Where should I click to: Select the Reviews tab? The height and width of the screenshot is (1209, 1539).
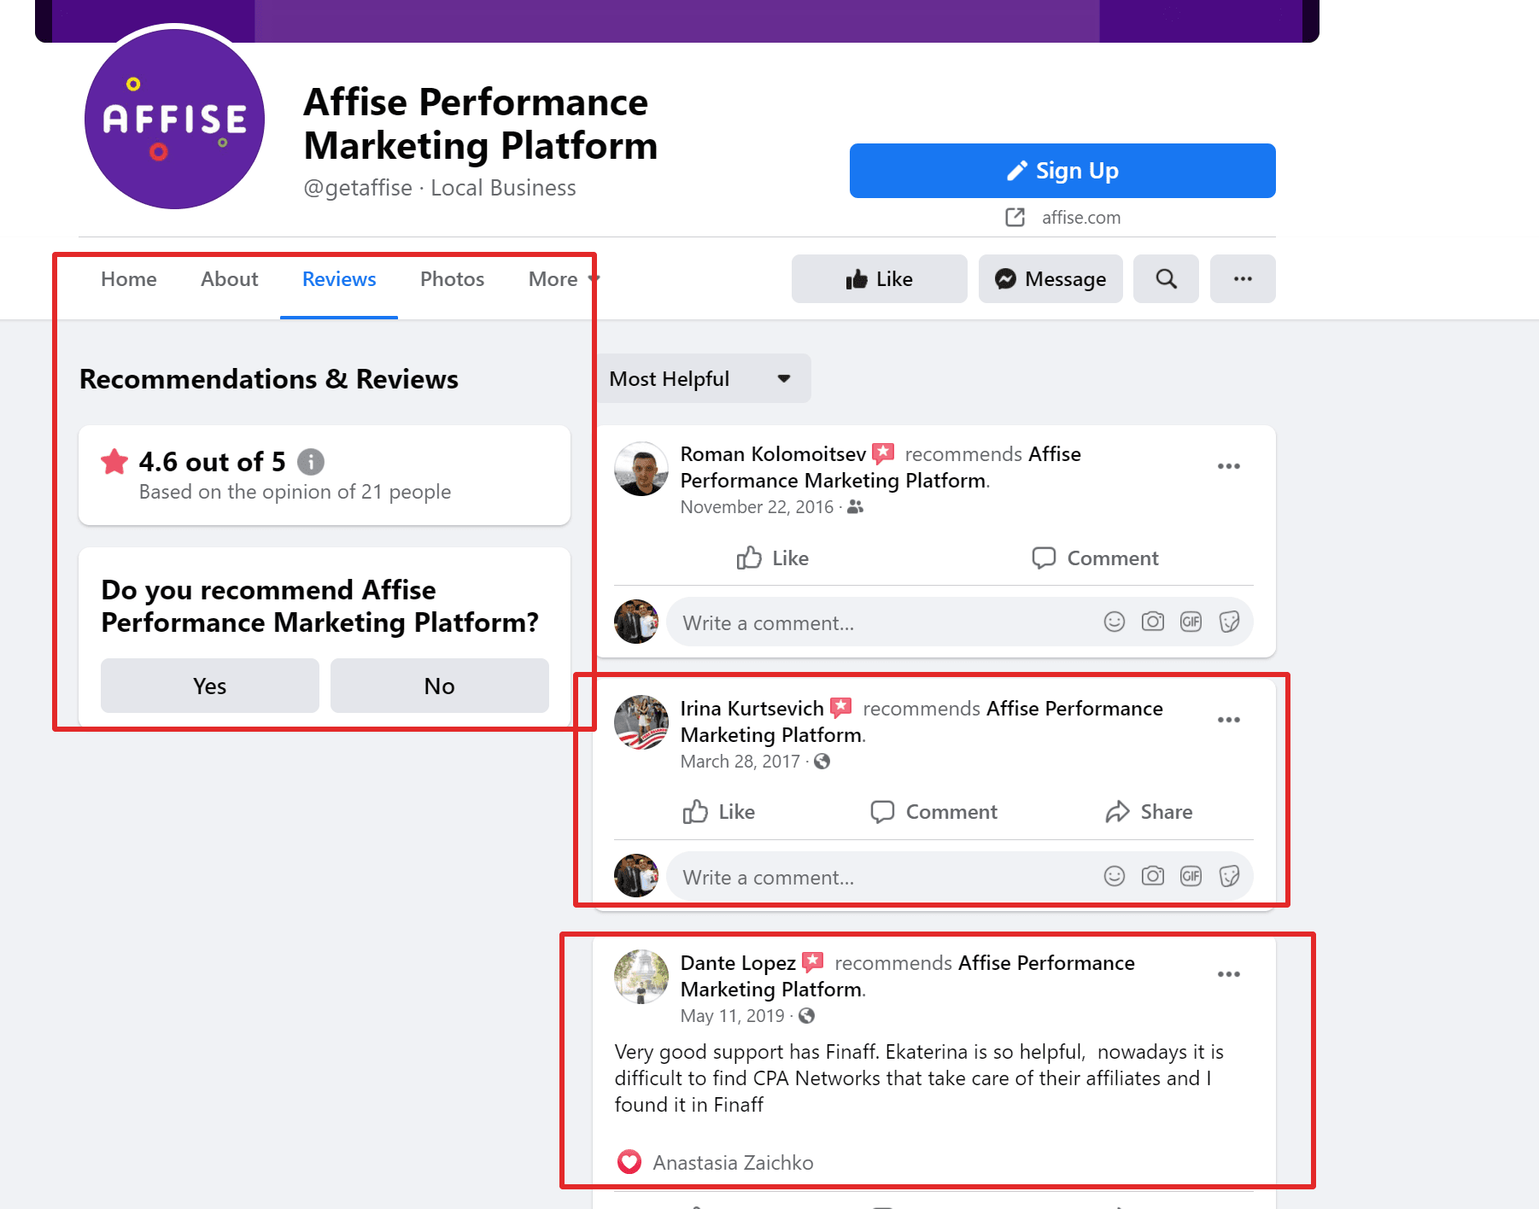point(339,279)
